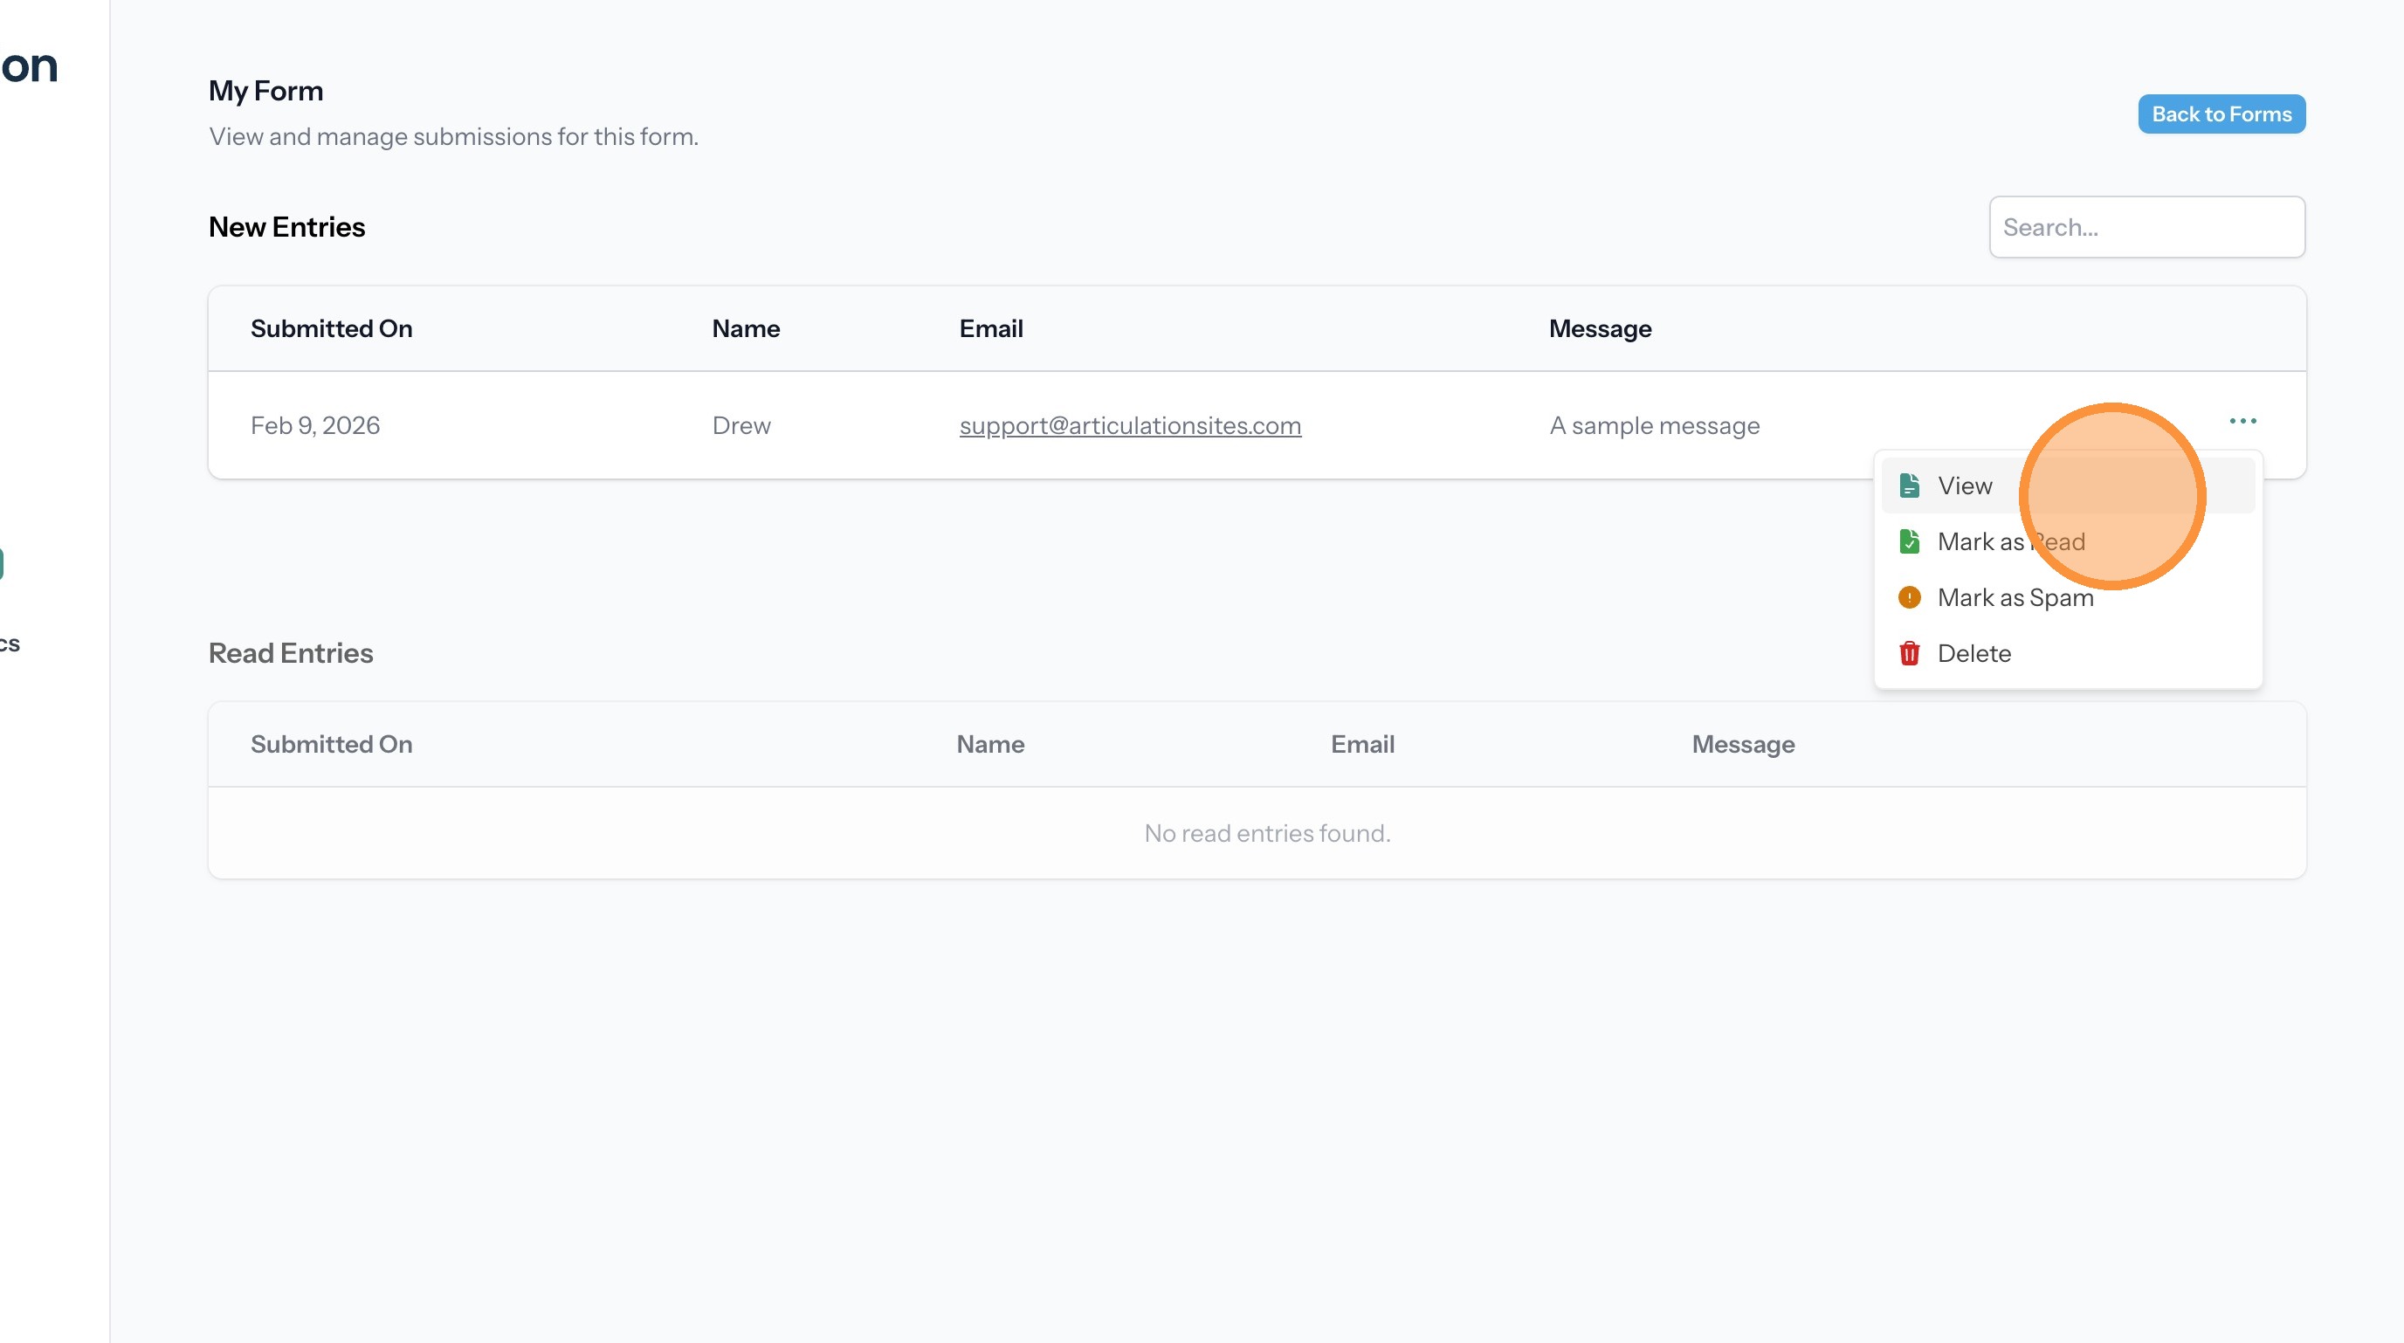Click the orange Mark as Spam warning icon
This screenshot has height=1343, width=2404.
point(1909,597)
